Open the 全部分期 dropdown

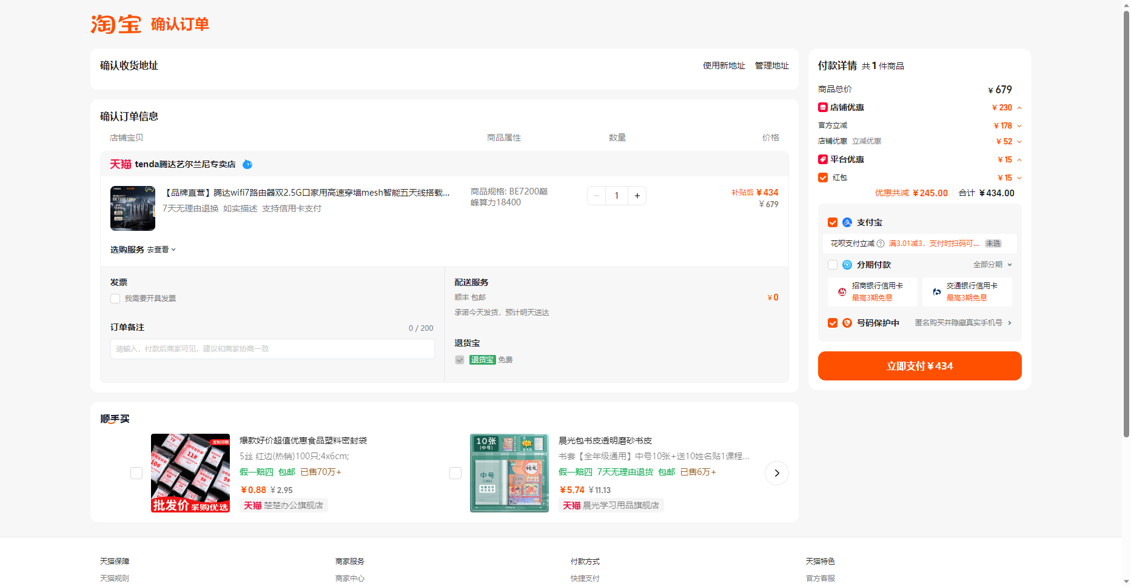tap(993, 265)
